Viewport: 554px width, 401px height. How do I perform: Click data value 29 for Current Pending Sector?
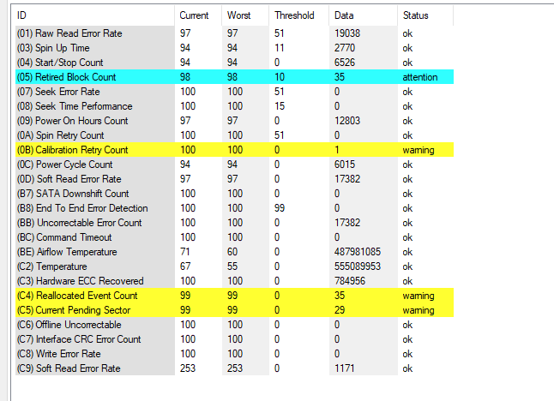pos(340,310)
